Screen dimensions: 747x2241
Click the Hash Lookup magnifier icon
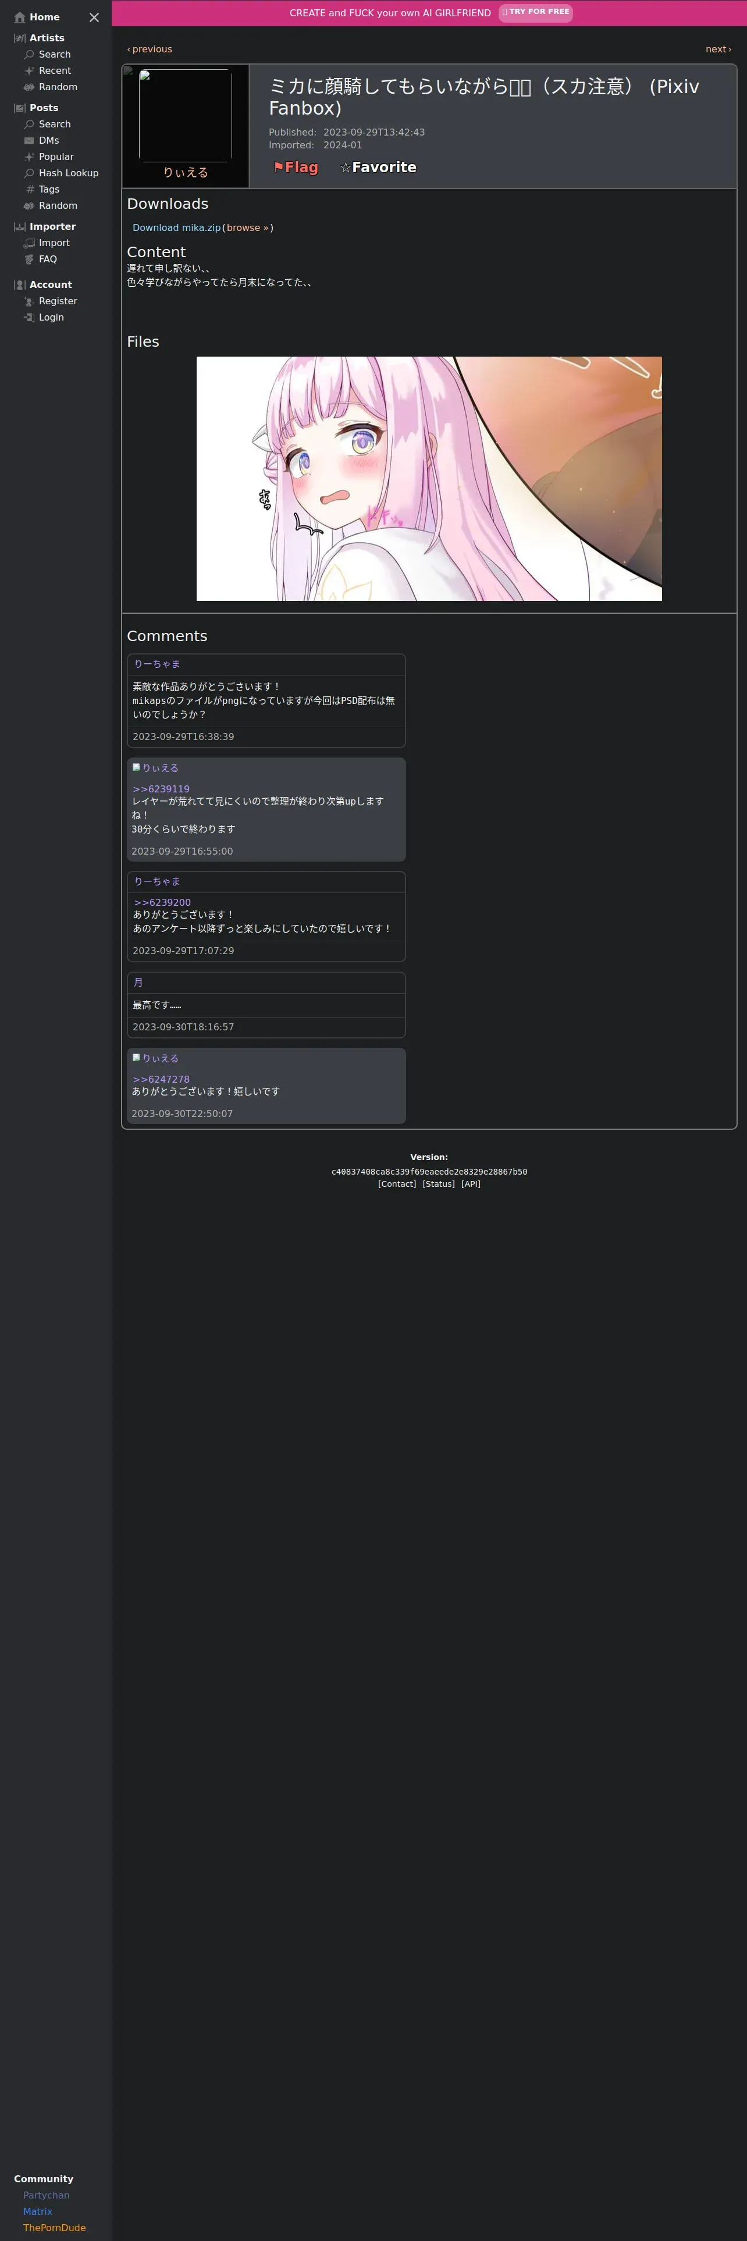point(30,173)
